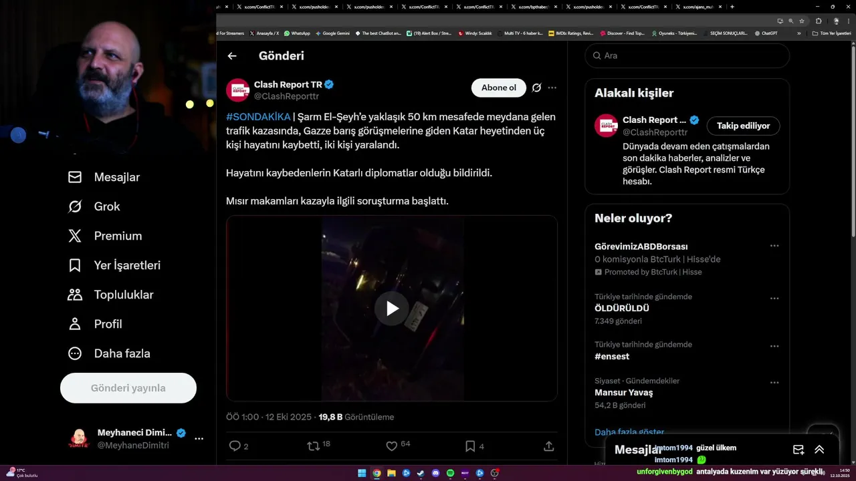Open the post's three-dot more menu
Image resolution: width=856 pixels, height=481 pixels.
552,88
